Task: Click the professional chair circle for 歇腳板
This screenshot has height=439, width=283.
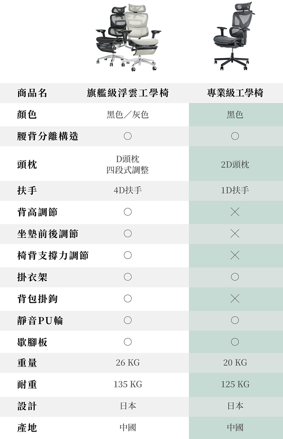Action: (x=235, y=342)
